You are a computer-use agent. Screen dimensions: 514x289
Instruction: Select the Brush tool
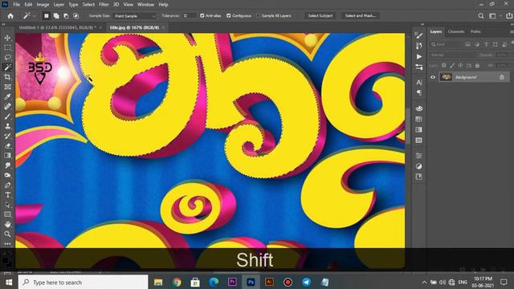(x=7, y=116)
